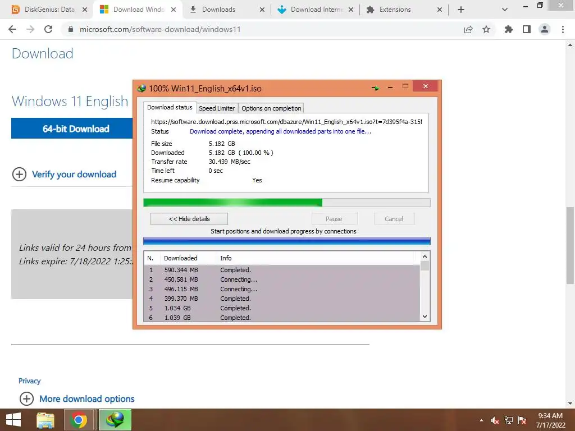Open the Speed Limiter tab in IDM

[217, 108]
